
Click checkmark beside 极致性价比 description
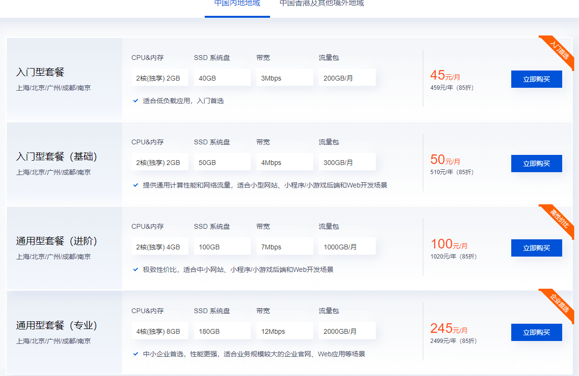click(x=136, y=270)
